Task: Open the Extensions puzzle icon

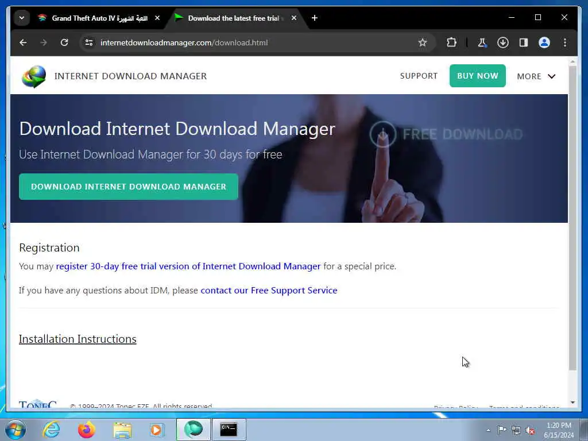Action: [451, 42]
